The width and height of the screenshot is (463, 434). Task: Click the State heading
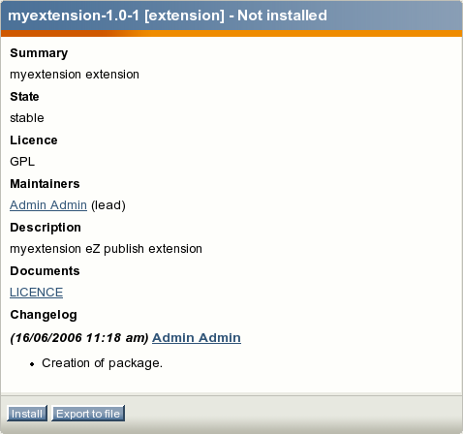coord(24,97)
